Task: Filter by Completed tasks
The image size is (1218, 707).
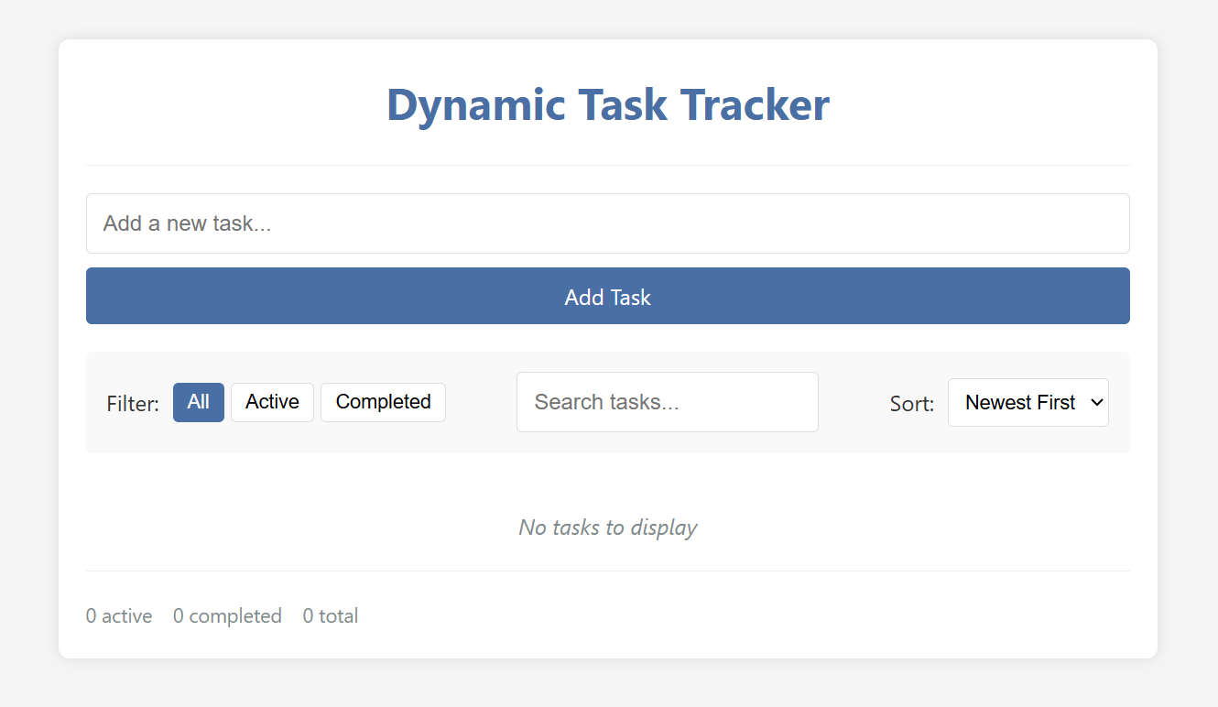Action: pos(383,402)
